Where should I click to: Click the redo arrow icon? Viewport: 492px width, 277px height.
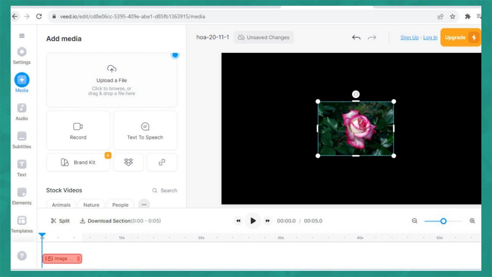coord(372,37)
